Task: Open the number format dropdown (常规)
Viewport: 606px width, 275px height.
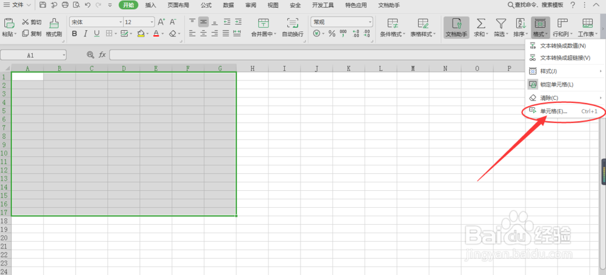Action: click(342, 22)
